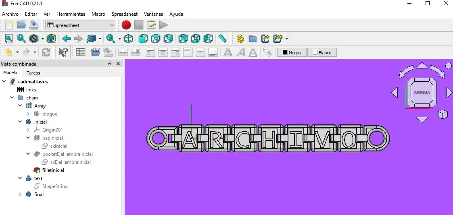Screen dimensions: 453x215
Task: Select the pocketEjeHembraInicial feature
Action: tap(67, 154)
